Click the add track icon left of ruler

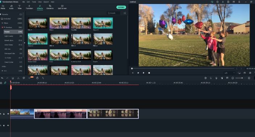1,83
